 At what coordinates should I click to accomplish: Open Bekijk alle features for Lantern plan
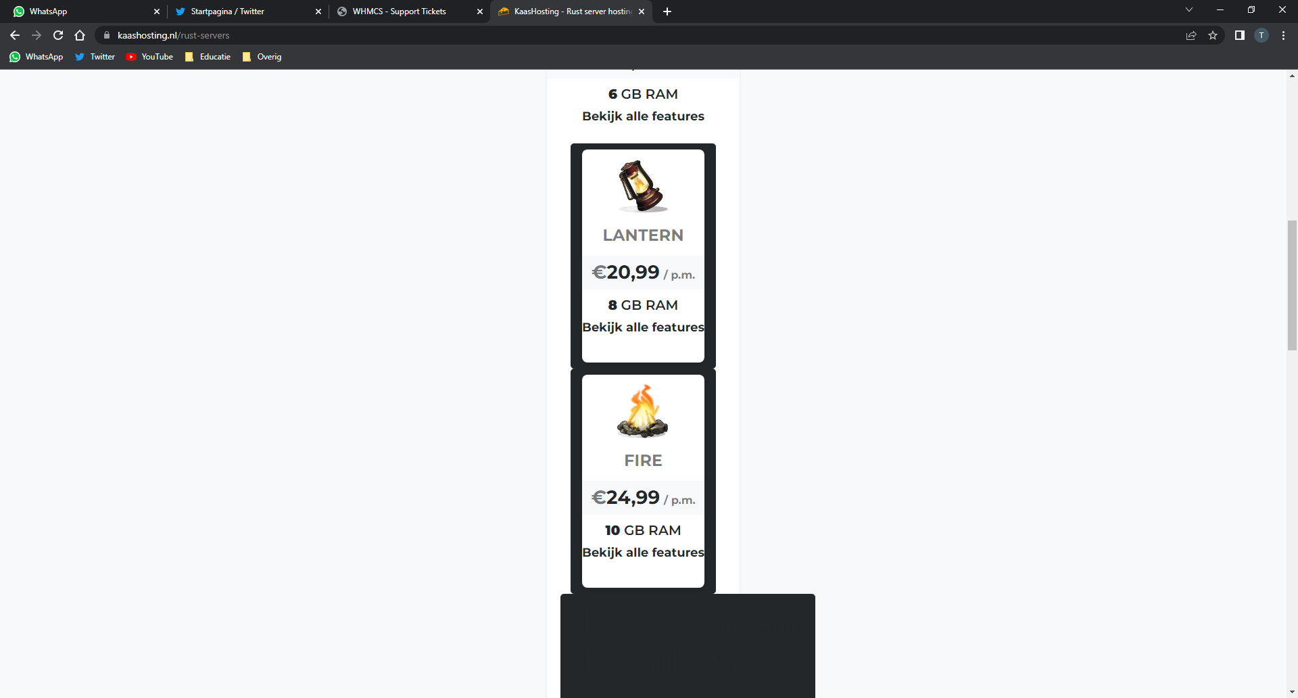click(x=643, y=327)
